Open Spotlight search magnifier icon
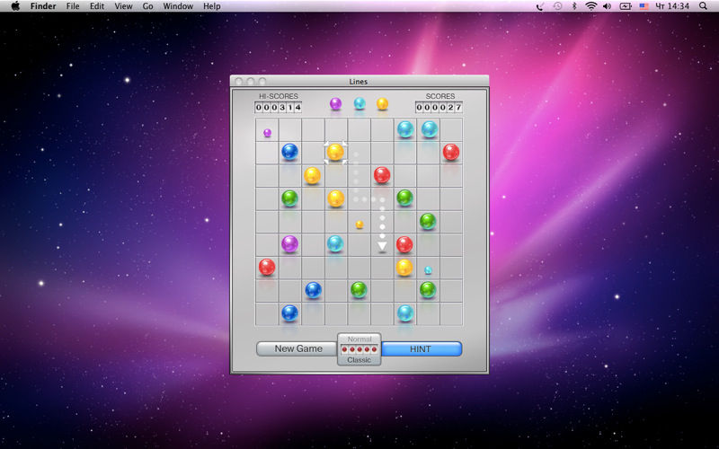This screenshot has height=449, width=719. [x=703, y=6]
